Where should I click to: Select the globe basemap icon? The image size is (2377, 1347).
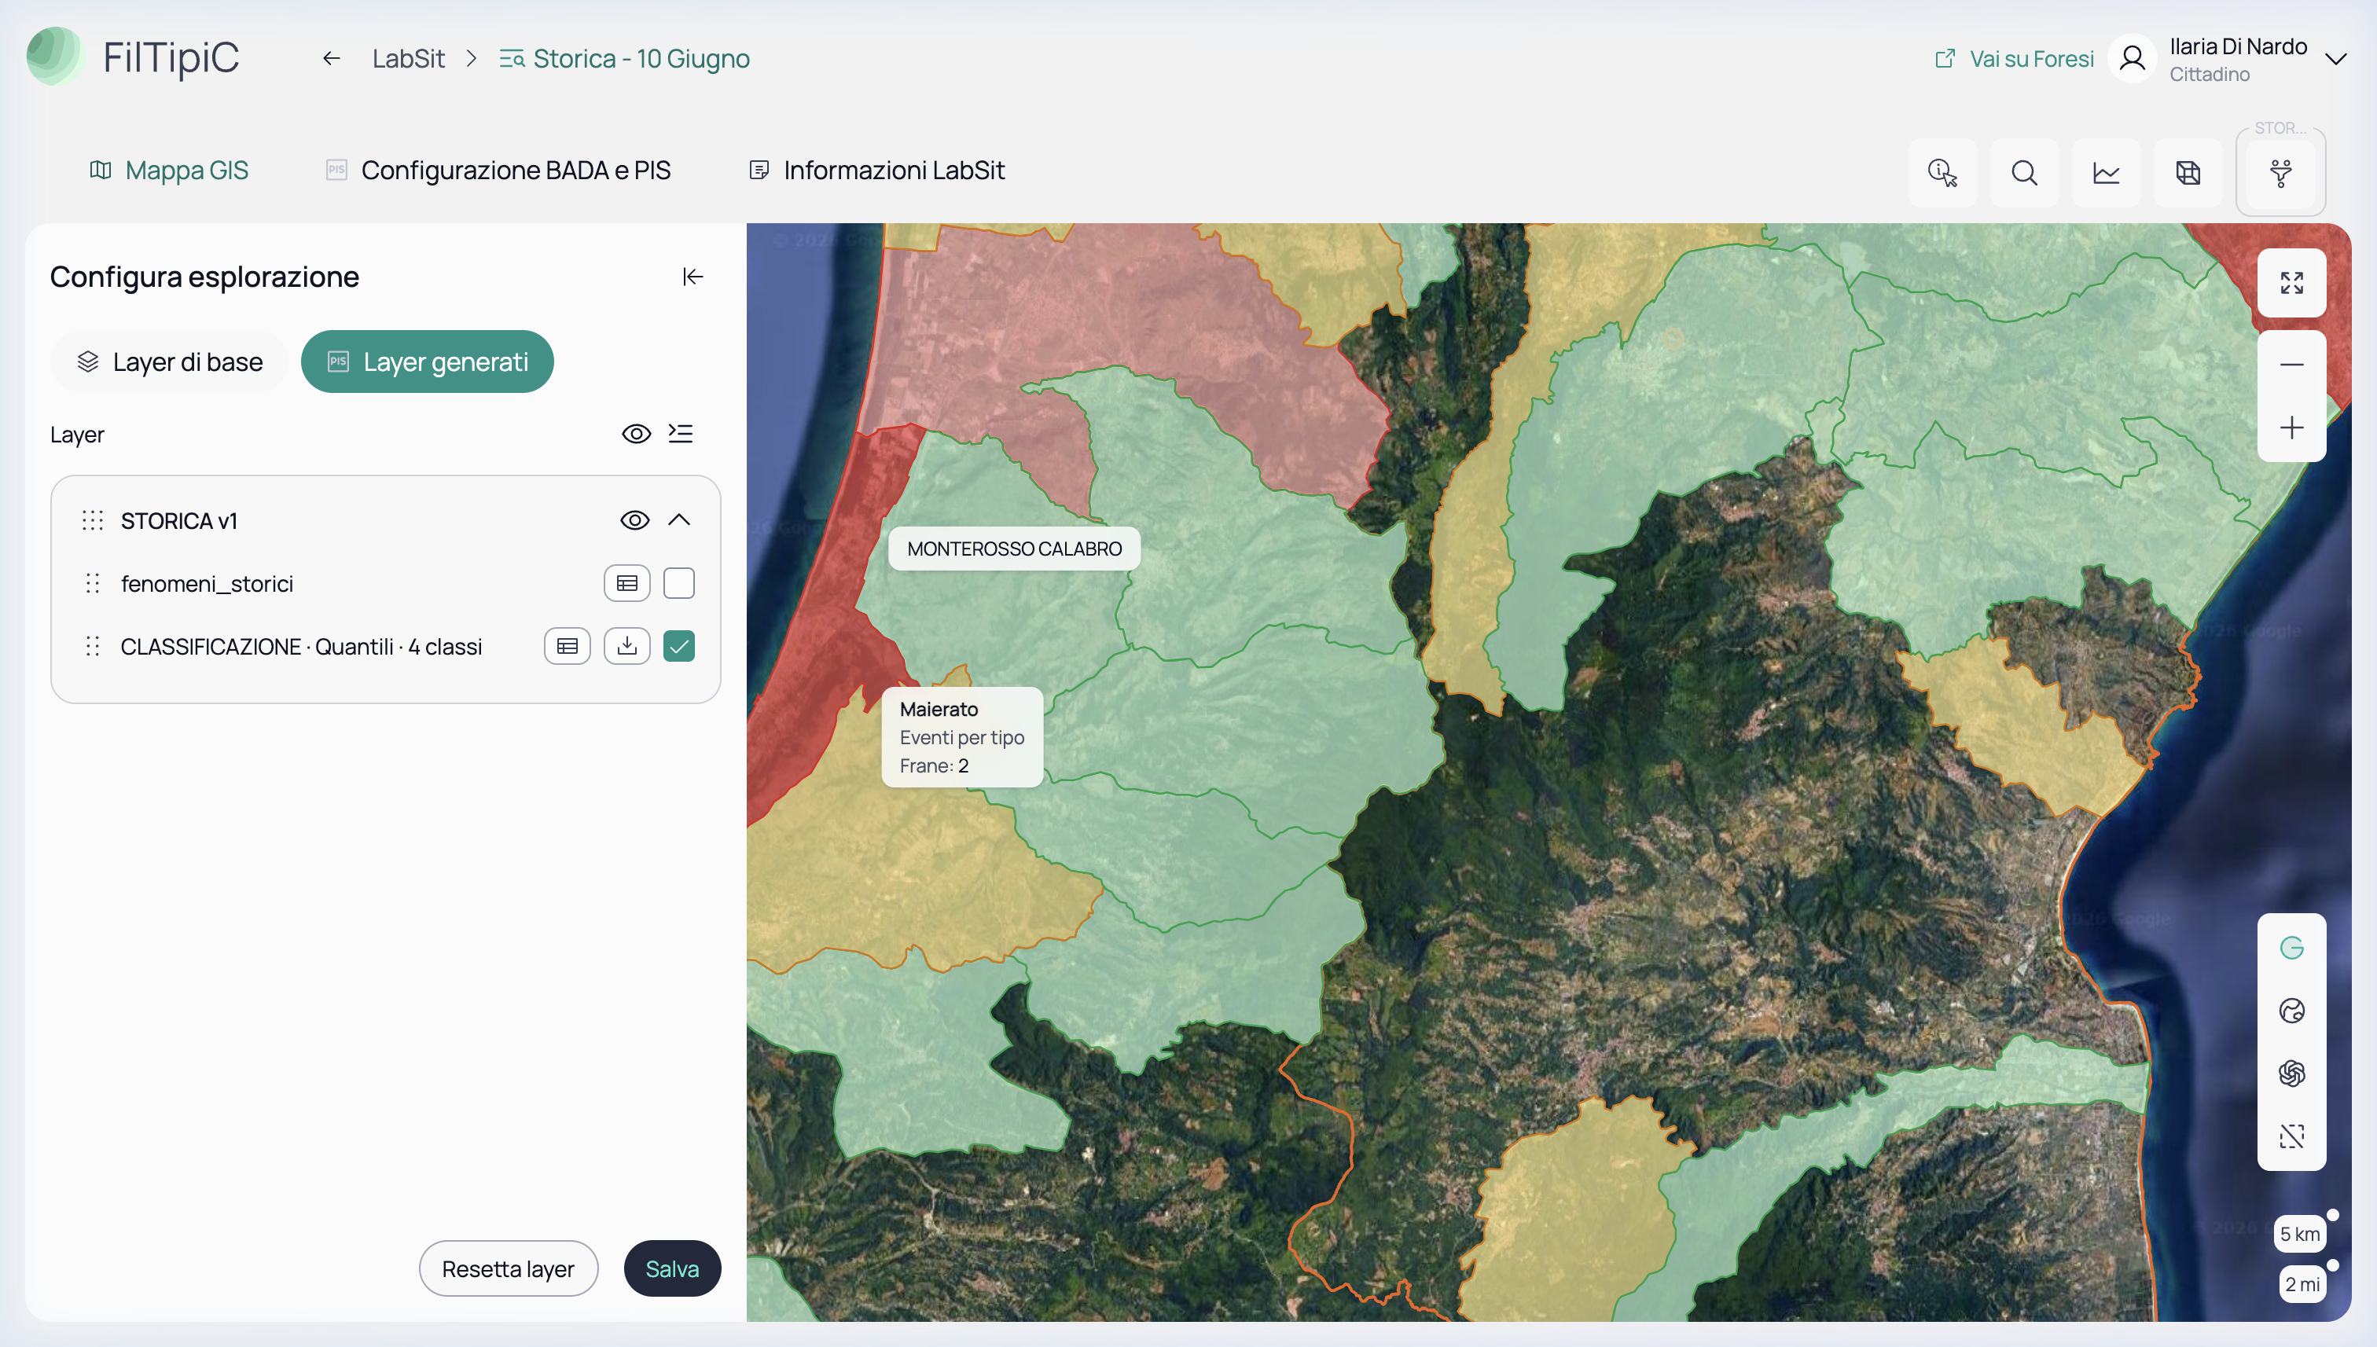(x=2292, y=1011)
